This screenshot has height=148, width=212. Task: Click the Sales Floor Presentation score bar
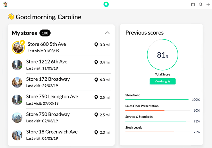click(158, 110)
